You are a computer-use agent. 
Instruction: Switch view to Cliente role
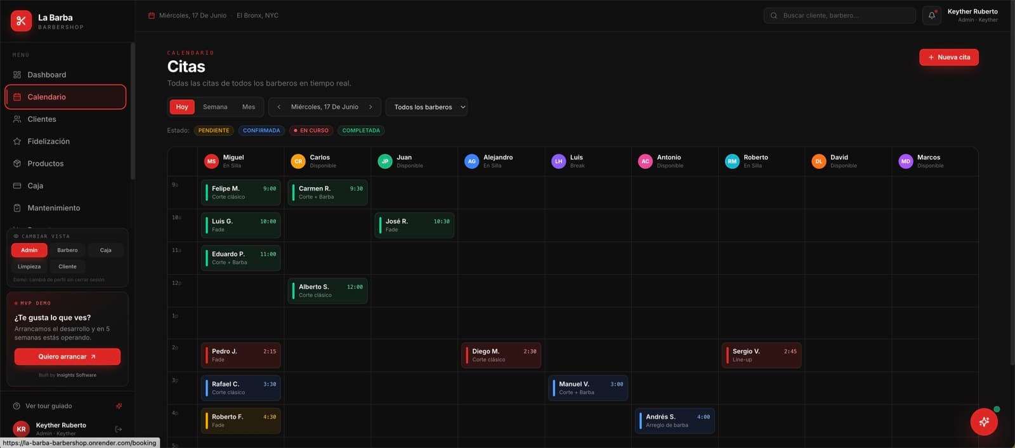(67, 267)
